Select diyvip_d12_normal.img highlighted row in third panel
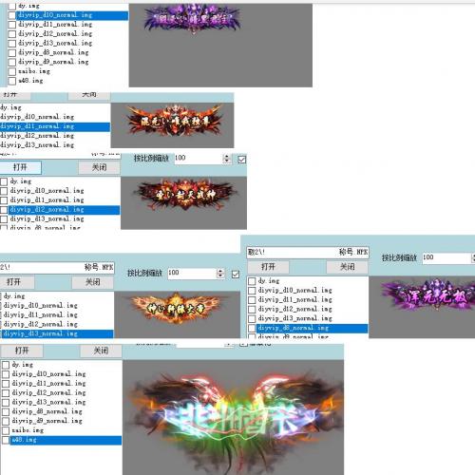 [65, 210]
